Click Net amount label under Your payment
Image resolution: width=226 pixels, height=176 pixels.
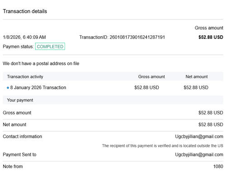coord(14,124)
